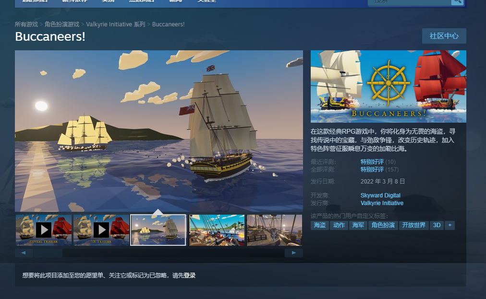Click the 登录 login link
Screen dimensions: 486x299
[190, 276]
